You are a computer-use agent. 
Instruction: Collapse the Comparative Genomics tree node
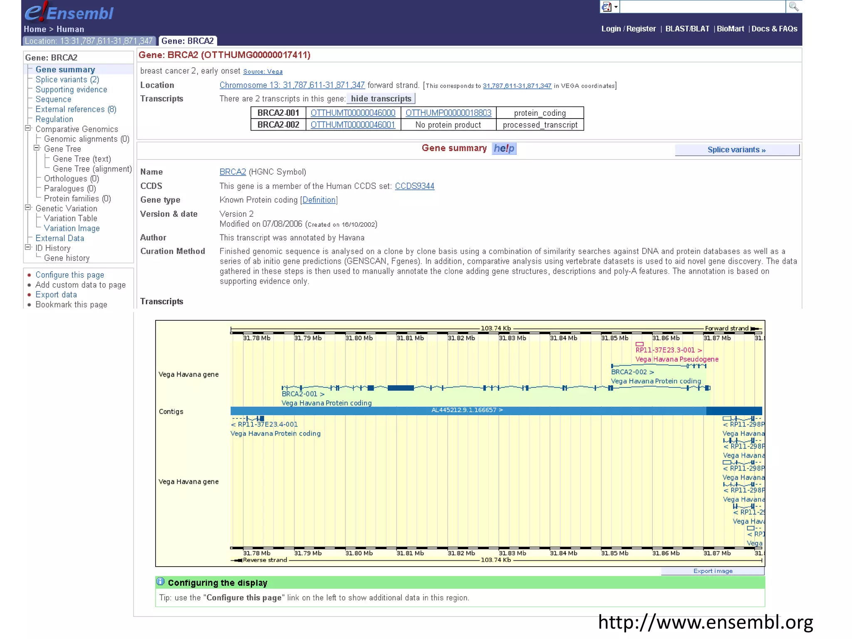28,128
